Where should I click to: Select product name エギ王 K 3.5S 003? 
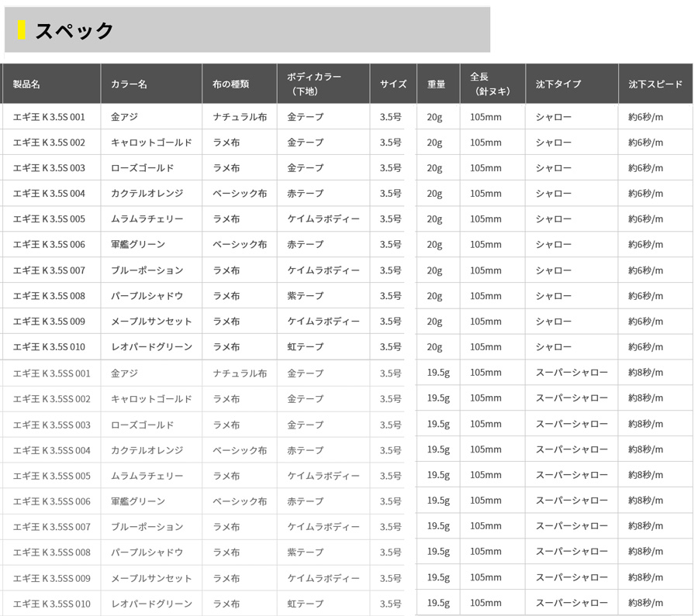[x=49, y=167]
